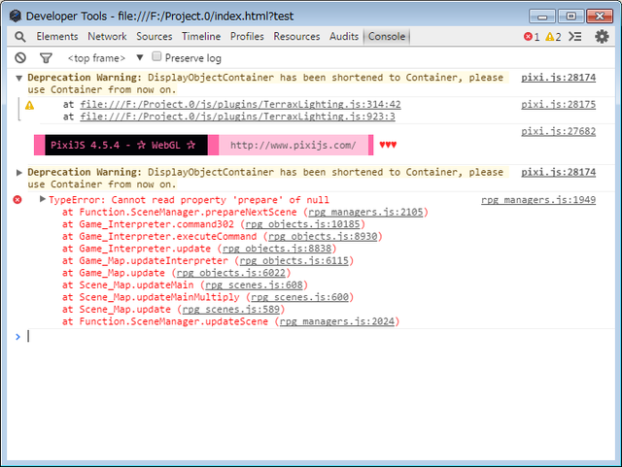Collapse the first Deprecation Warning message
622x468 pixels.
tap(18, 78)
